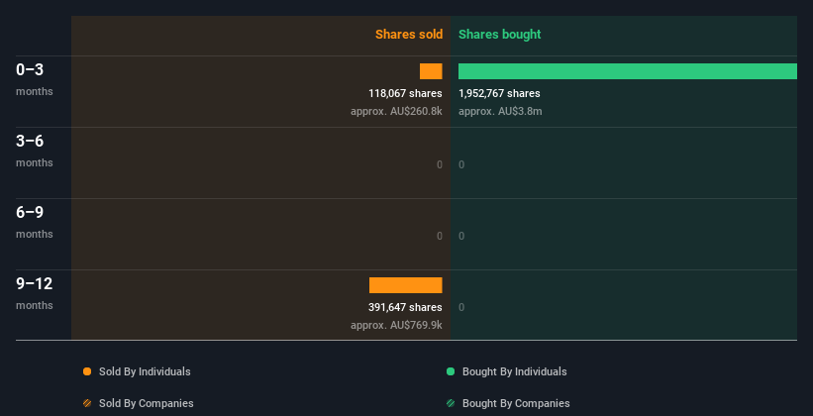Click the approx. AU$3.8m amount

(x=500, y=111)
